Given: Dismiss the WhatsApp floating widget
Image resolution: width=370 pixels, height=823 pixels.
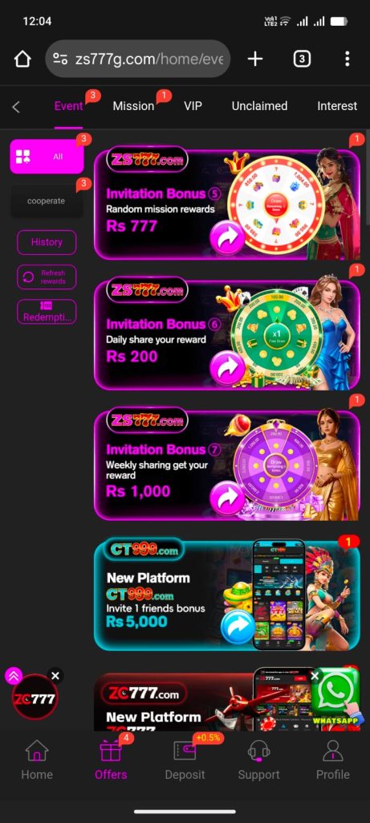Looking at the screenshot, I should [x=315, y=676].
